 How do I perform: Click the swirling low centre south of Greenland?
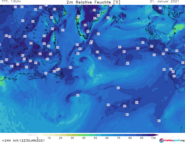click(83, 59)
